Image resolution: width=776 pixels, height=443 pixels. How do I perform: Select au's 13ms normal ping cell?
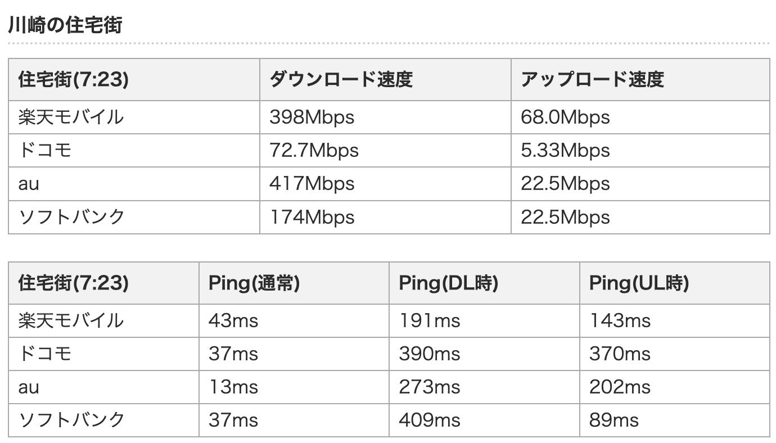click(233, 387)
